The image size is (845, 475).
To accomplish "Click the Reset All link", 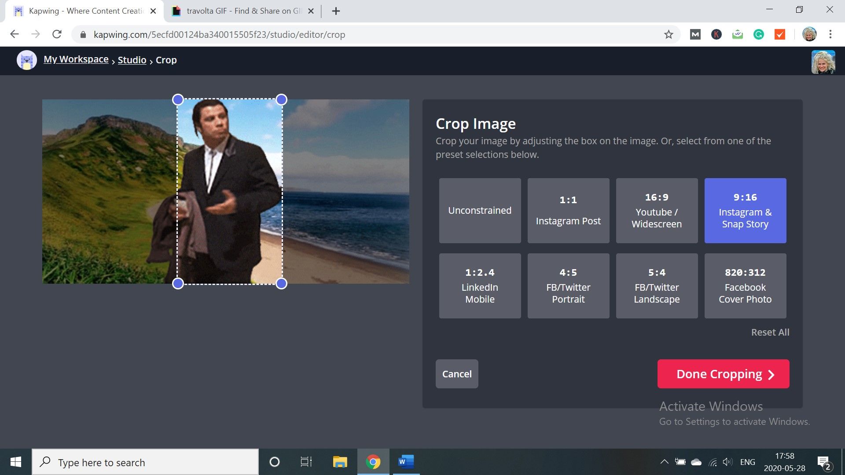I will (x=770, y=332).
